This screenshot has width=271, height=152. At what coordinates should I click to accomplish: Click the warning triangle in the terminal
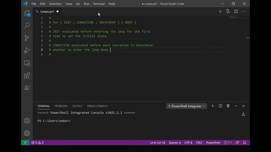pos(243,114)
